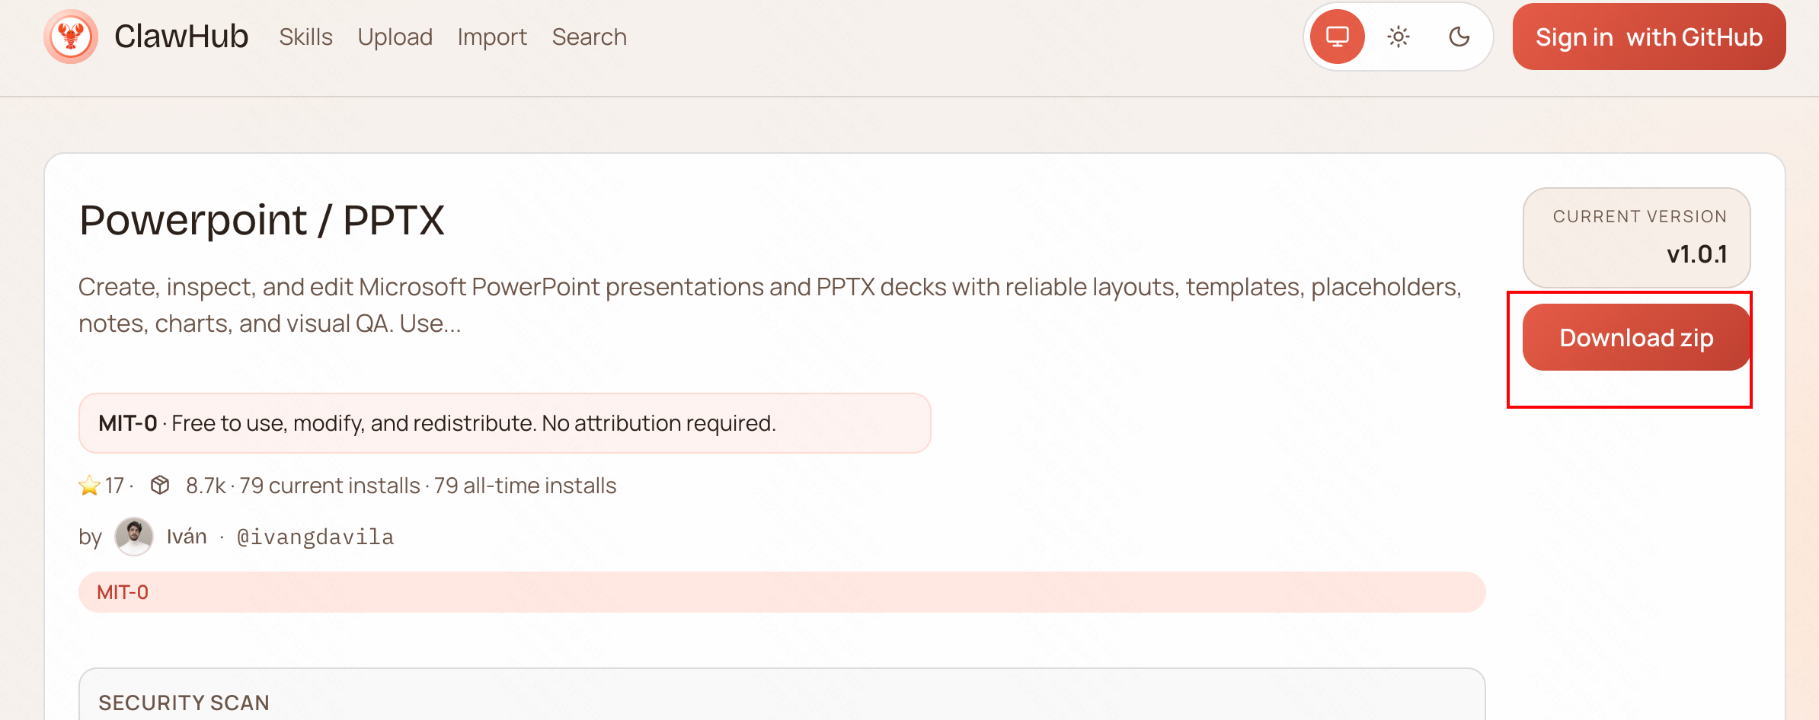
Task: Switch to system theme monitor icon
Action: (x=1338, y=37)
